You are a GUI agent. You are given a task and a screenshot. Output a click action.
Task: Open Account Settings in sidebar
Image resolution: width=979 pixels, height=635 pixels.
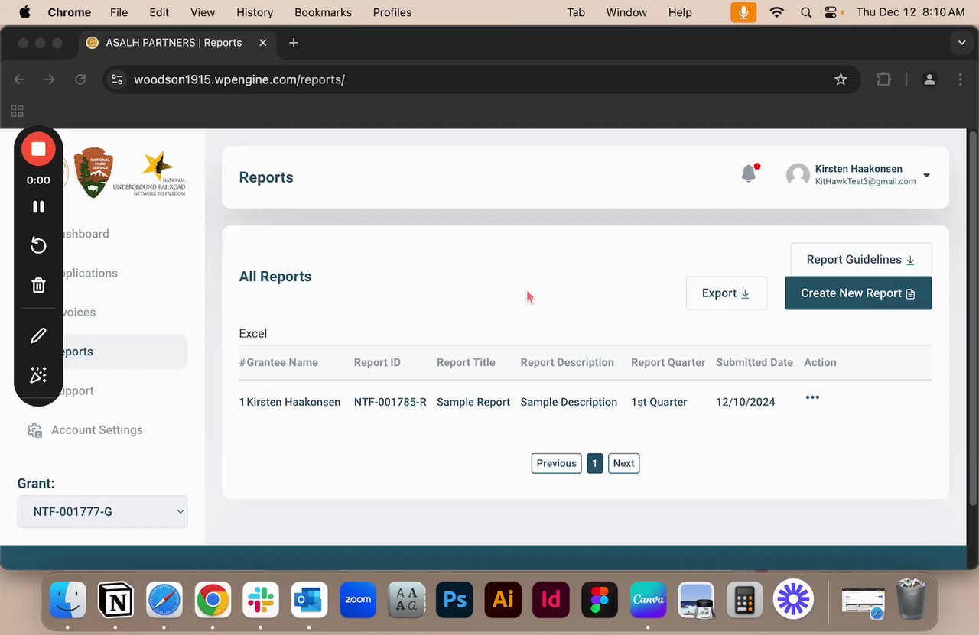coord(97,430)
